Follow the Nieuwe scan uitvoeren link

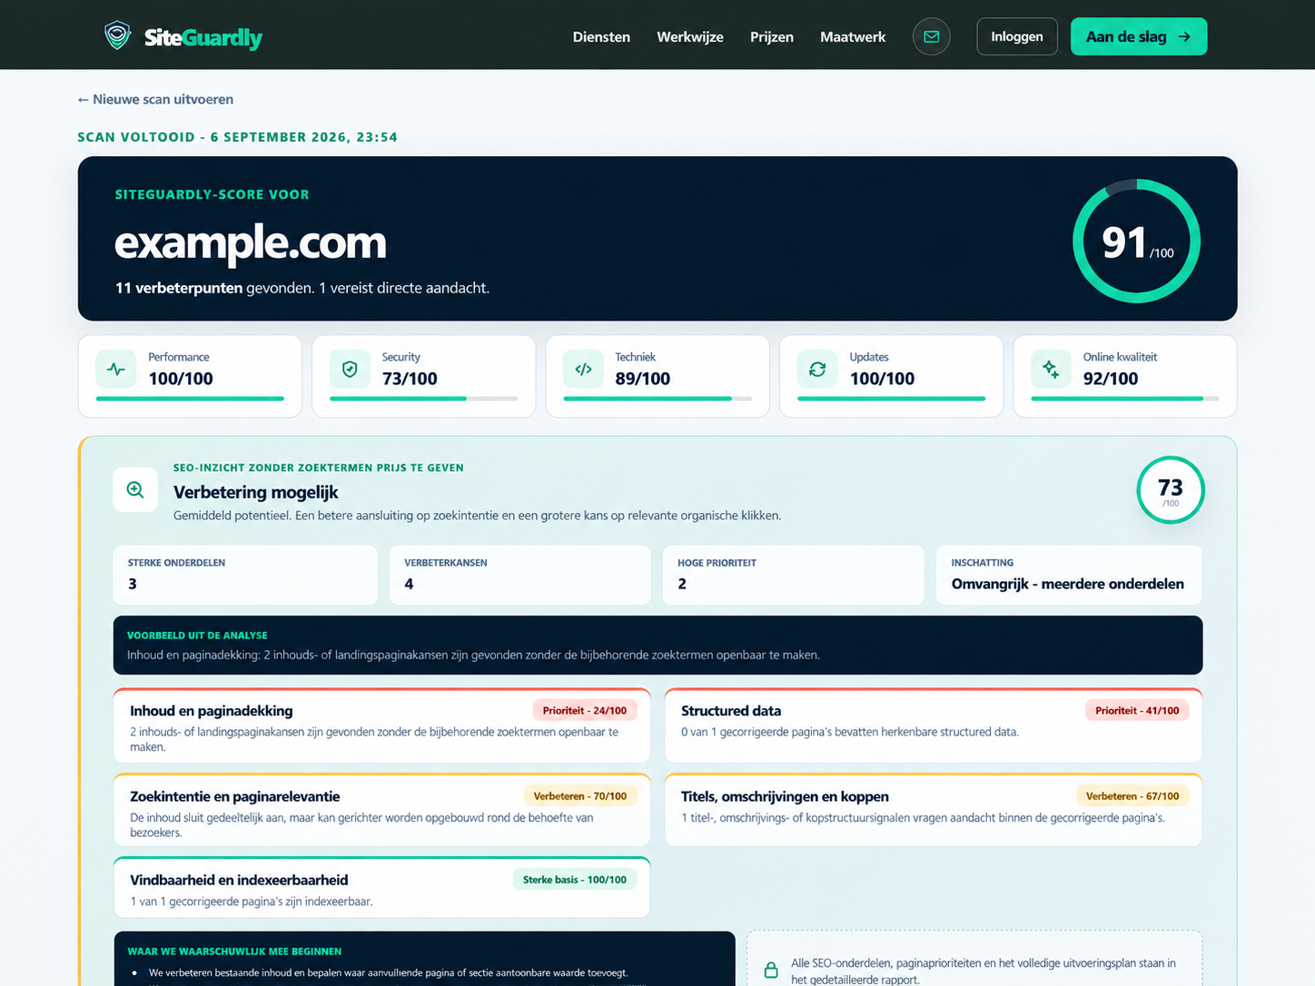click(x=155, y=100)
